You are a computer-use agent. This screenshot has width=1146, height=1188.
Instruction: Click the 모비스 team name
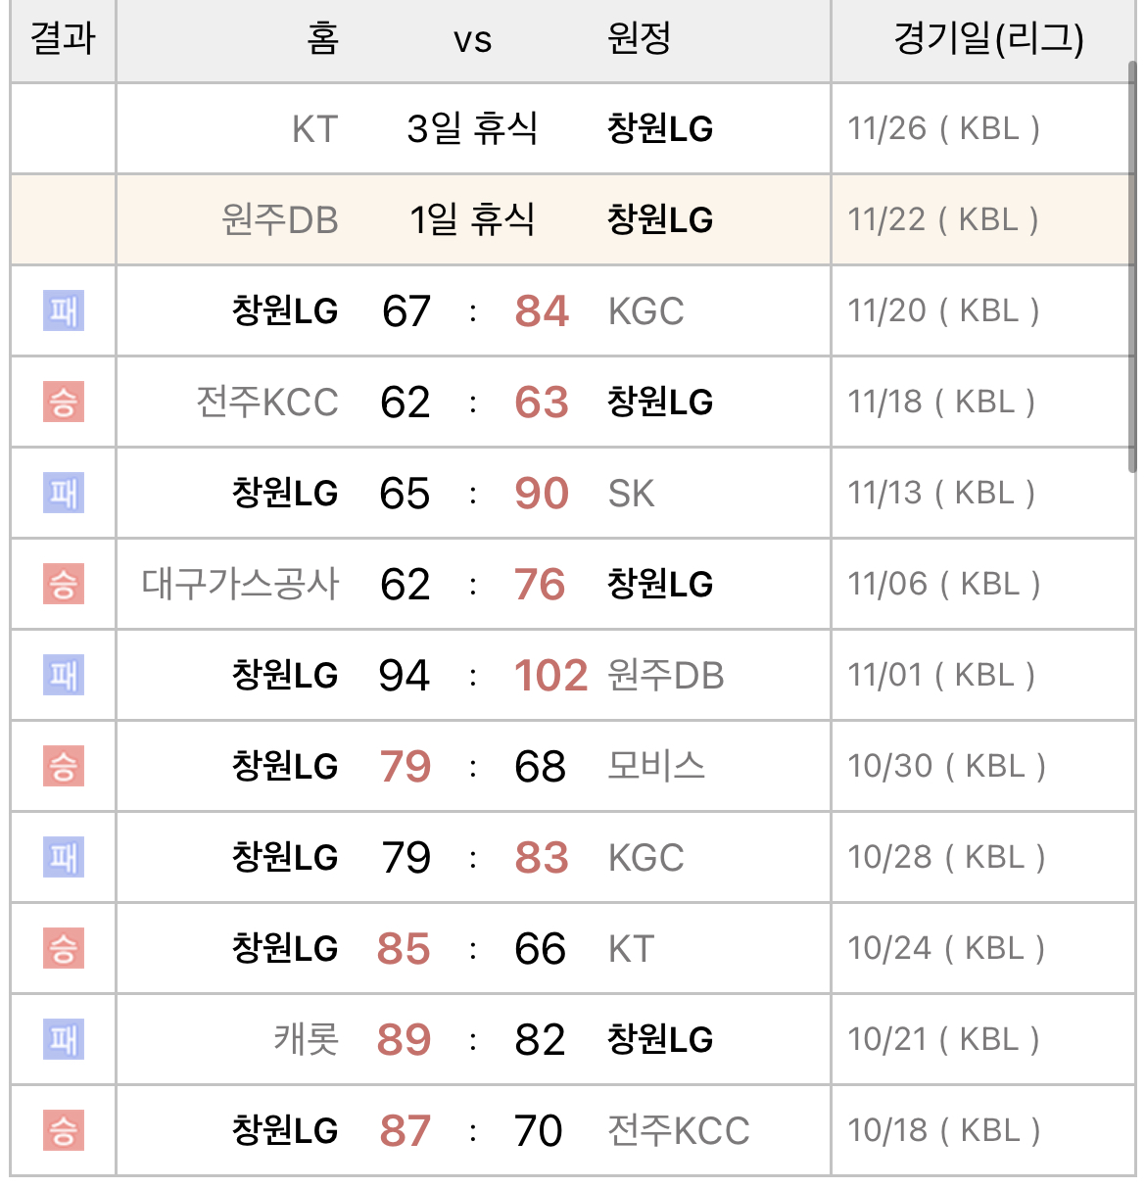click(x=656, y=766)
